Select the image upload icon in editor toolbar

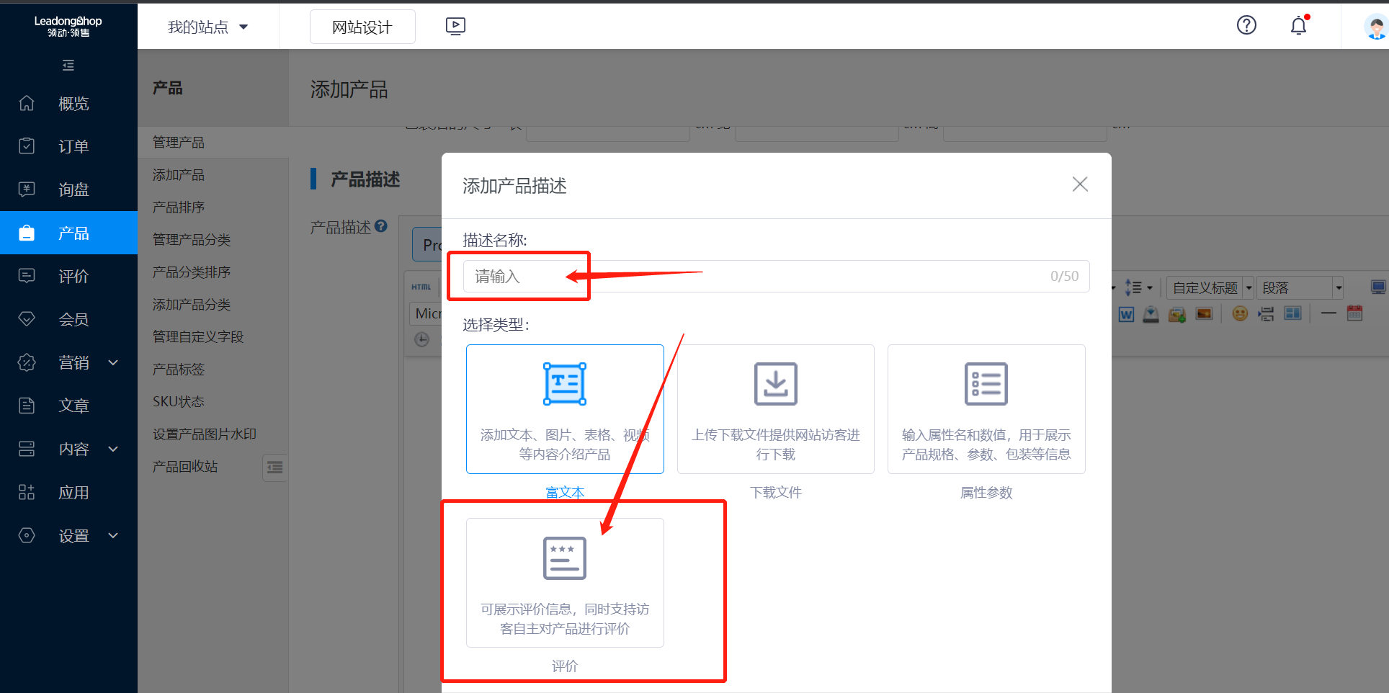(x=1176, y=314)
